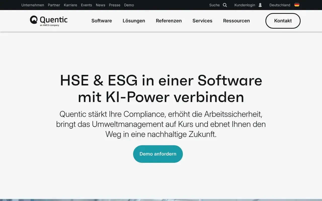Open the Referenzen navigation item
Image resolution: width=322 pixels, height=201 pixels.
click(169, 21)
